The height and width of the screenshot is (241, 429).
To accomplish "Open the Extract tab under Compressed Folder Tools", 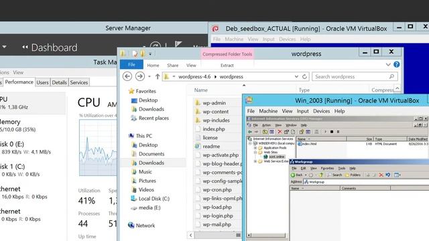I will tap(227, 66).
